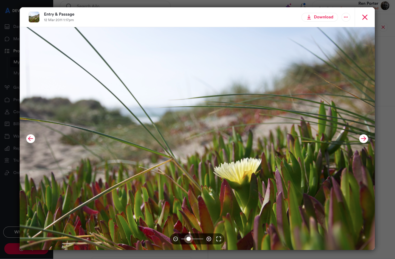Zoom out with the minus magnifier icon
Viewport: 395px width, 259px height.
coord(176,239)
